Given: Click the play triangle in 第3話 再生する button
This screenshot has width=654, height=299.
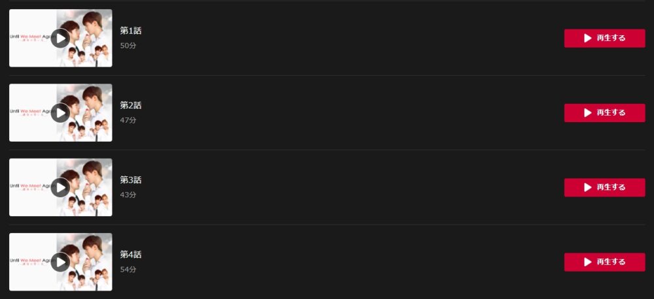Looking at the screenshot, I should 587,187.
